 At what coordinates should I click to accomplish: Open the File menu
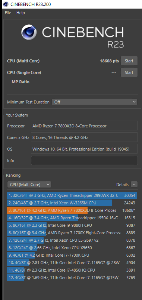tap(8, 13)
